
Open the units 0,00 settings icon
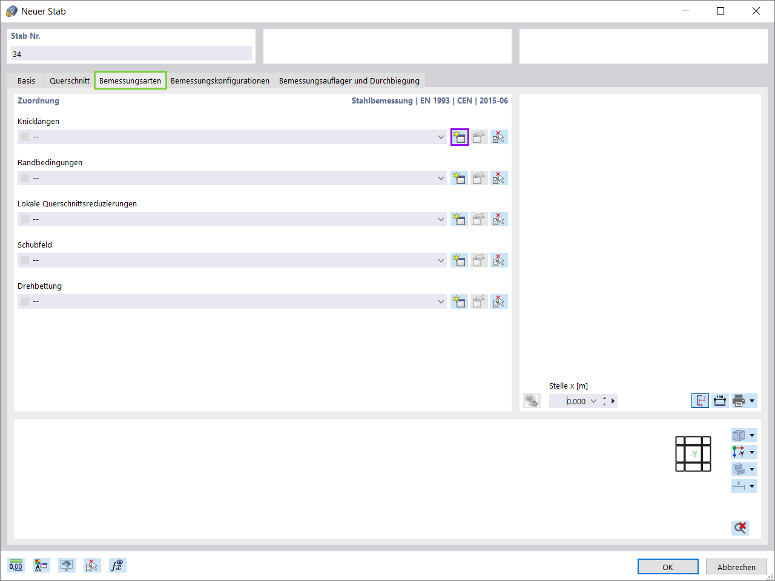click(16, 565)
